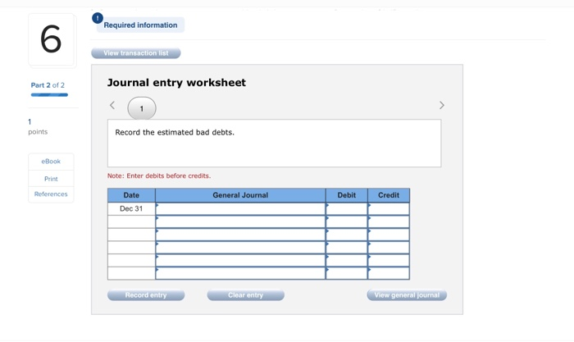Click the Part 2 of 2 label
Image resolution: width=574 pixels, height=342 pixels.
click(x=48, y=85)
